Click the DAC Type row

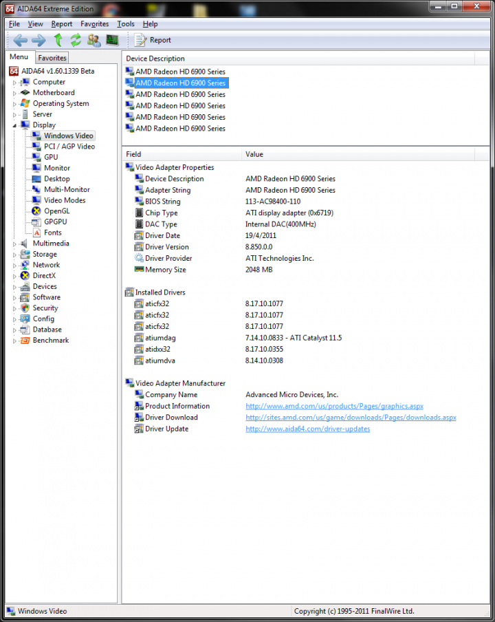point(225,224)
